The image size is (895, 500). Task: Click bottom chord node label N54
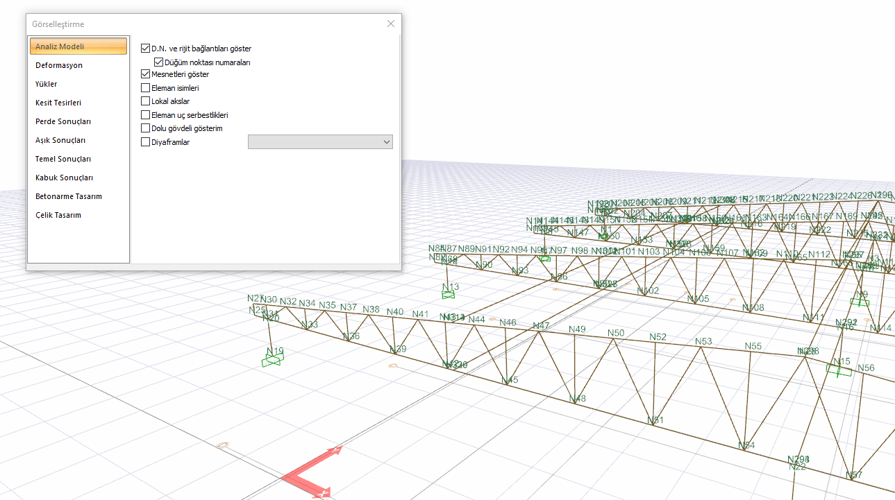[x=746, y=445]
